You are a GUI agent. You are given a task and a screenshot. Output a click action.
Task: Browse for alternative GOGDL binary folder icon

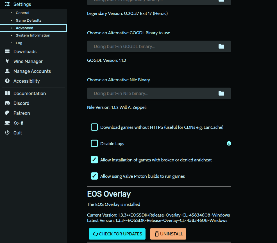(221, 46)
